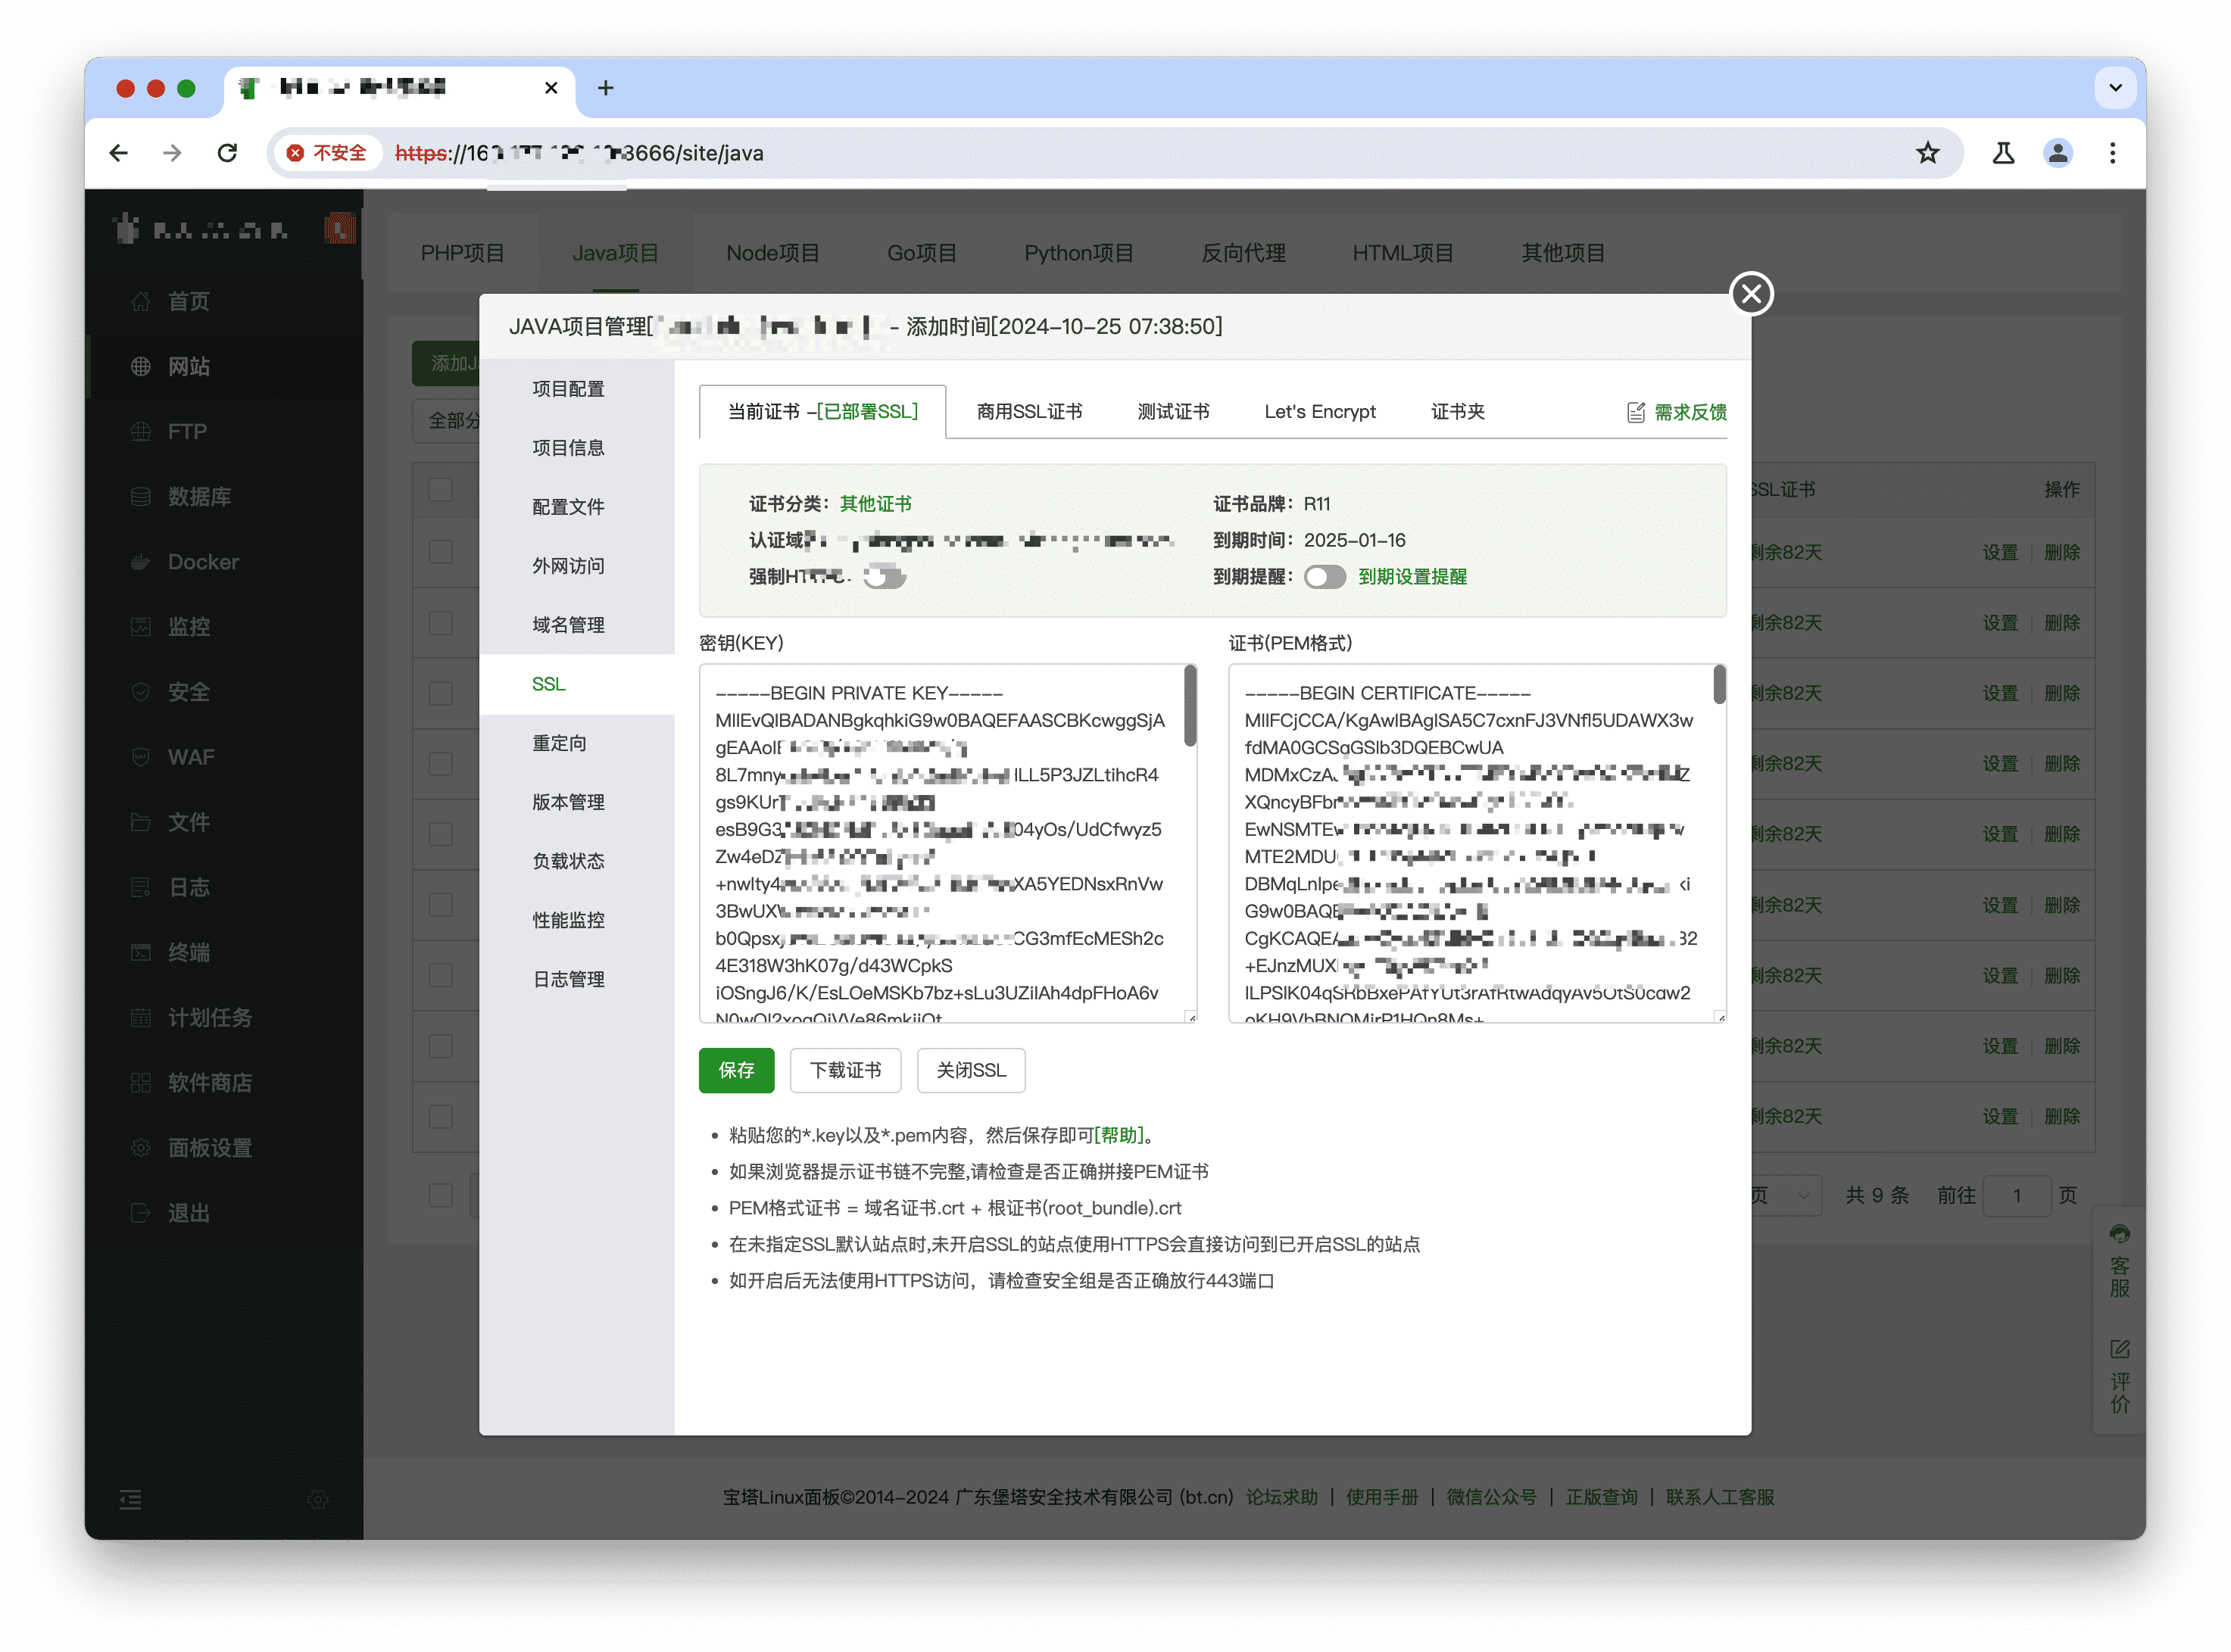
Task: Toggle the 到期提醒 expiry reminder switch
Action: (1324, 577)
